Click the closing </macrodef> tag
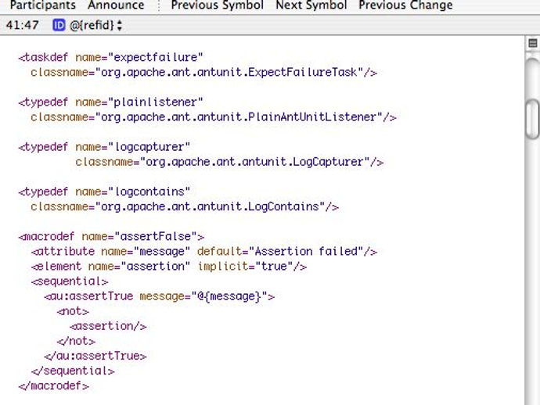Viewport: 540px width, 405px height. [x=54, y=385]
